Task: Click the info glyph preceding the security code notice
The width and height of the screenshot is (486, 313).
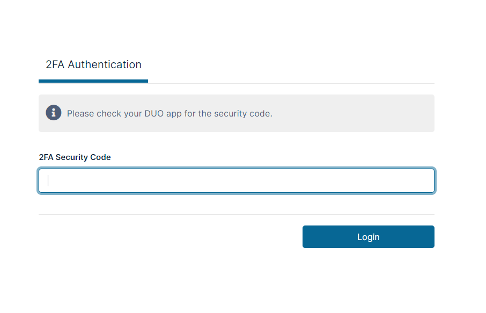Action: click(53, 113)
